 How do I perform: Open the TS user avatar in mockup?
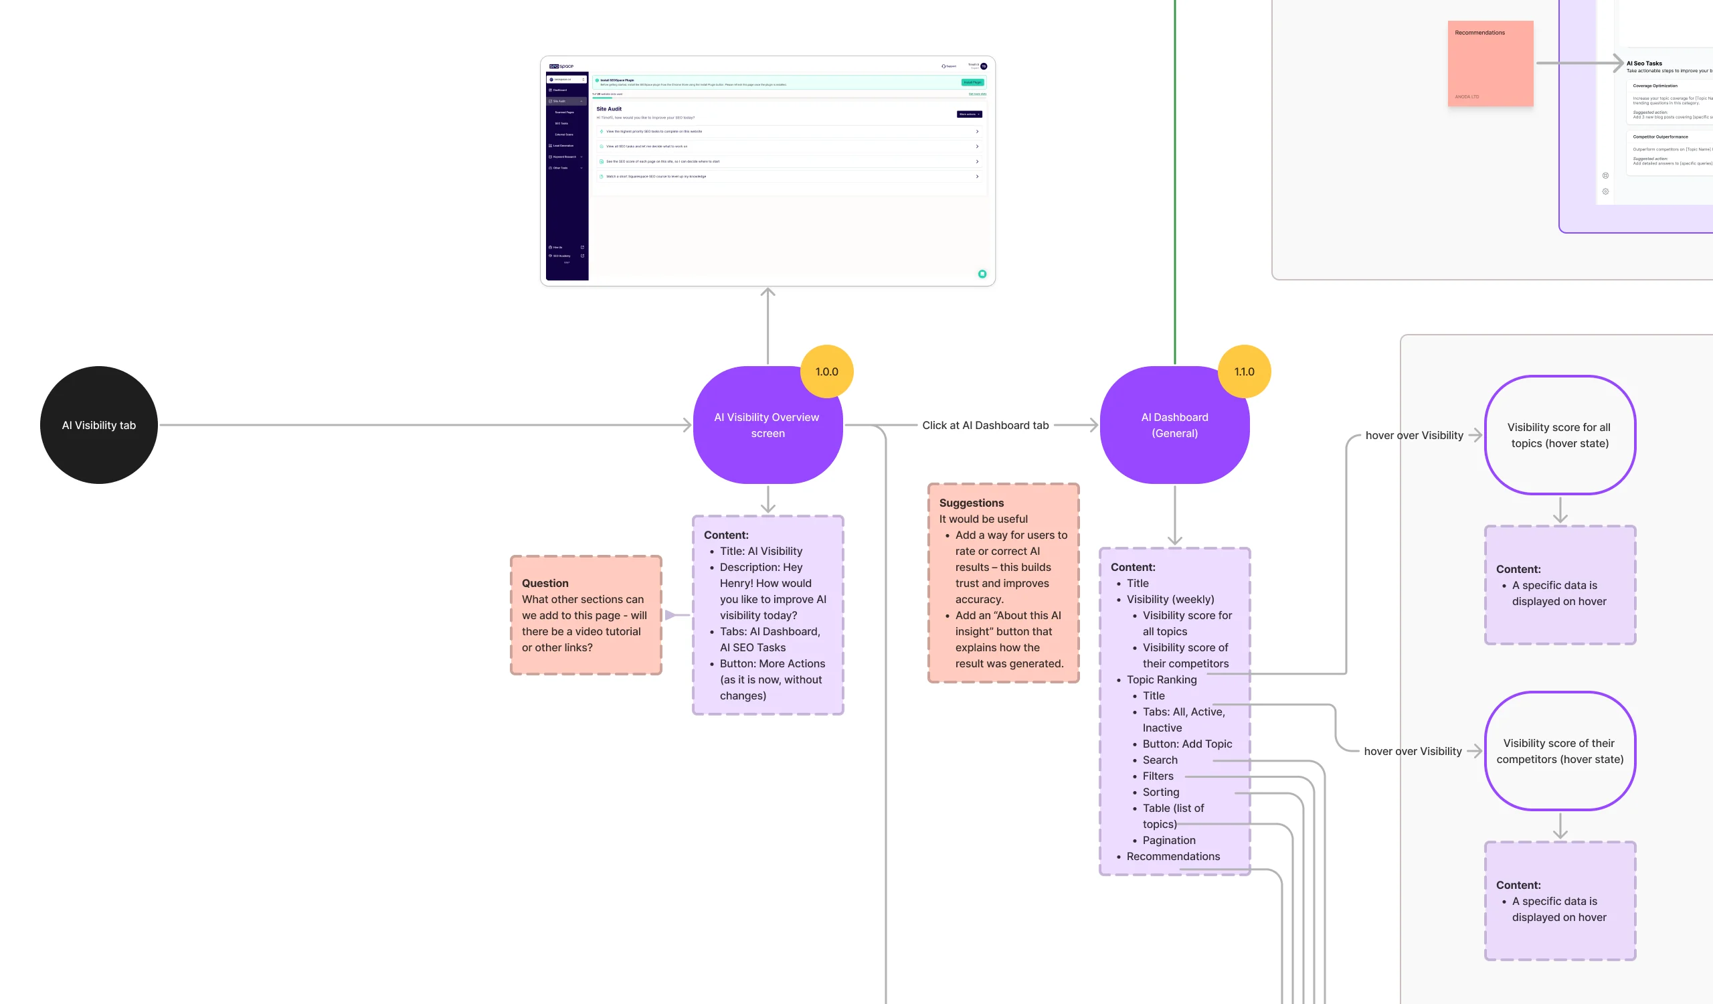[983, 66]
